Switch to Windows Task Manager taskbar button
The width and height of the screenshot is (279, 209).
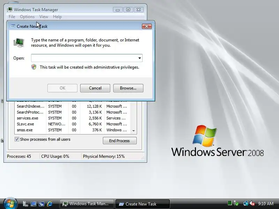click(86, 204)
